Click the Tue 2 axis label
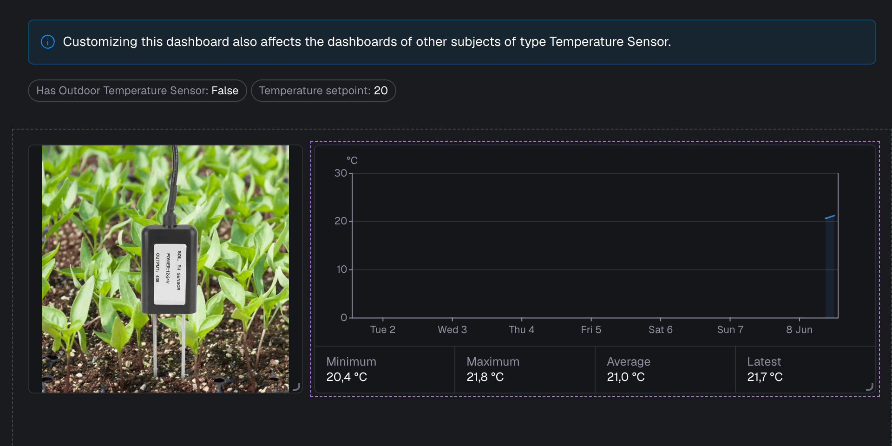 [x=383, y=330]
